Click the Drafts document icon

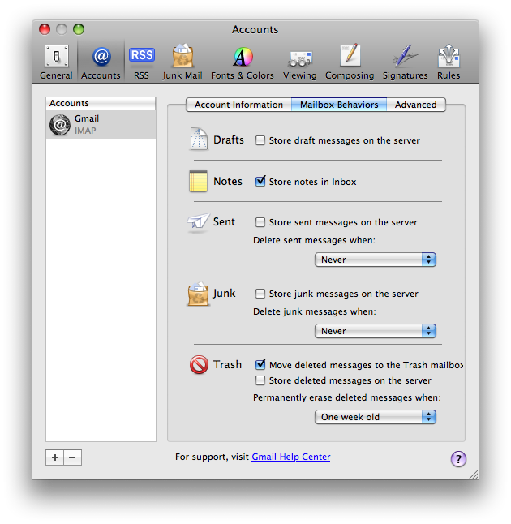click(x=199, y=139)
